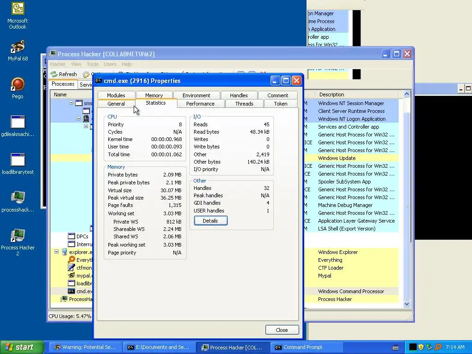Click the smss process icon in tree
This screenshot has height=354, width=472.
(x=79, y=103)
